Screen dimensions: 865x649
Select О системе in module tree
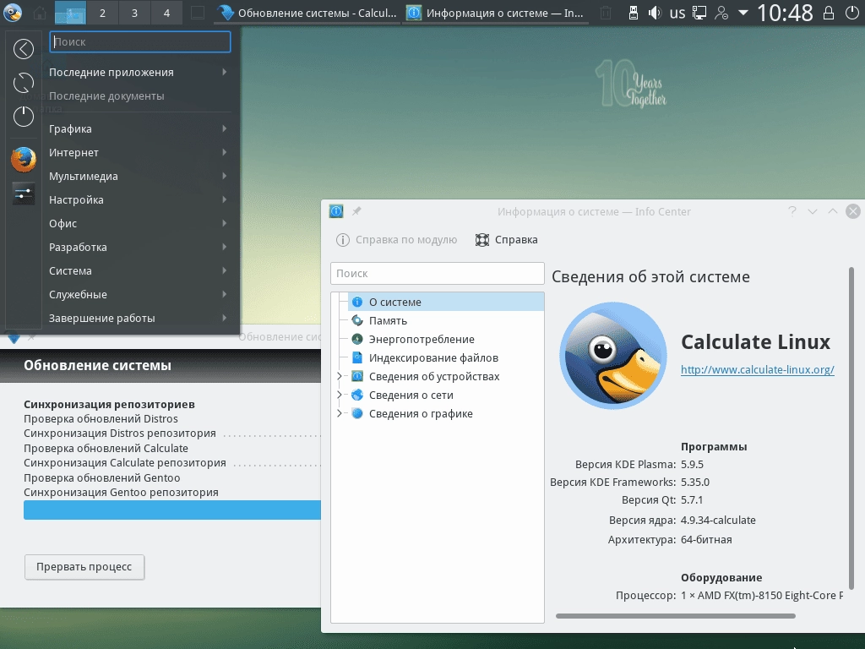click(446, 302)
